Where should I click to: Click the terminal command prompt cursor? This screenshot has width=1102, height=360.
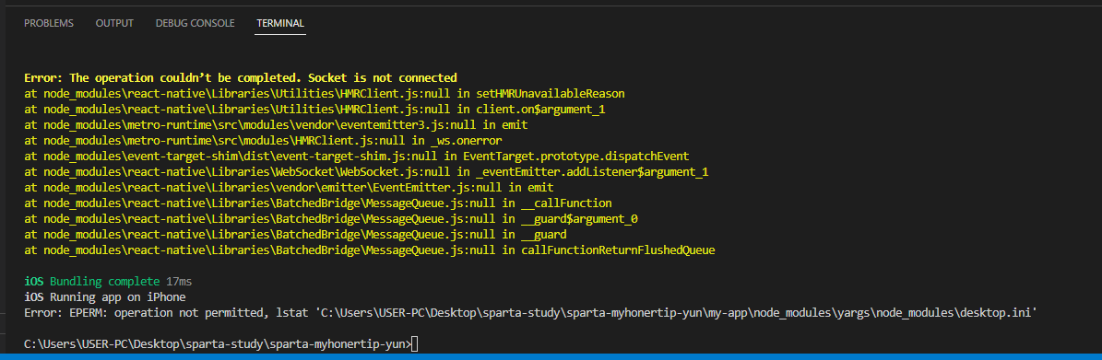point(415,343)
